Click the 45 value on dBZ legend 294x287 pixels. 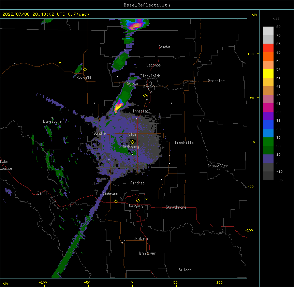pos(278,95)
